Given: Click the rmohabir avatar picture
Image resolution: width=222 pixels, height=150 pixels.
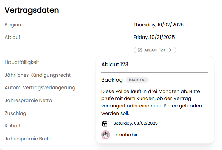Looking at the screenshot, I should click(x=106, y=135).
